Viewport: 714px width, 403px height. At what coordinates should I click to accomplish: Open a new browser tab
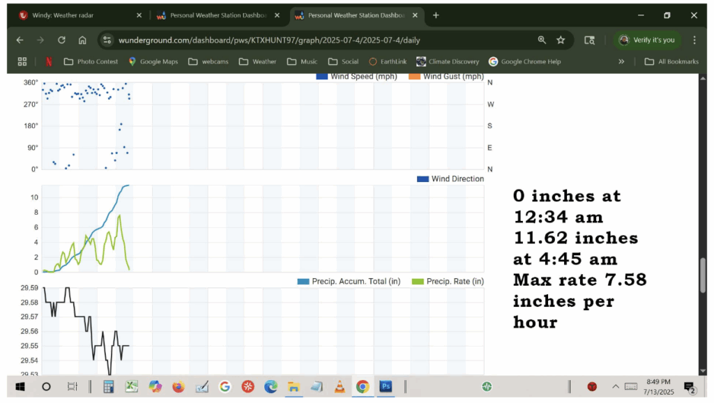pos(436,15)
